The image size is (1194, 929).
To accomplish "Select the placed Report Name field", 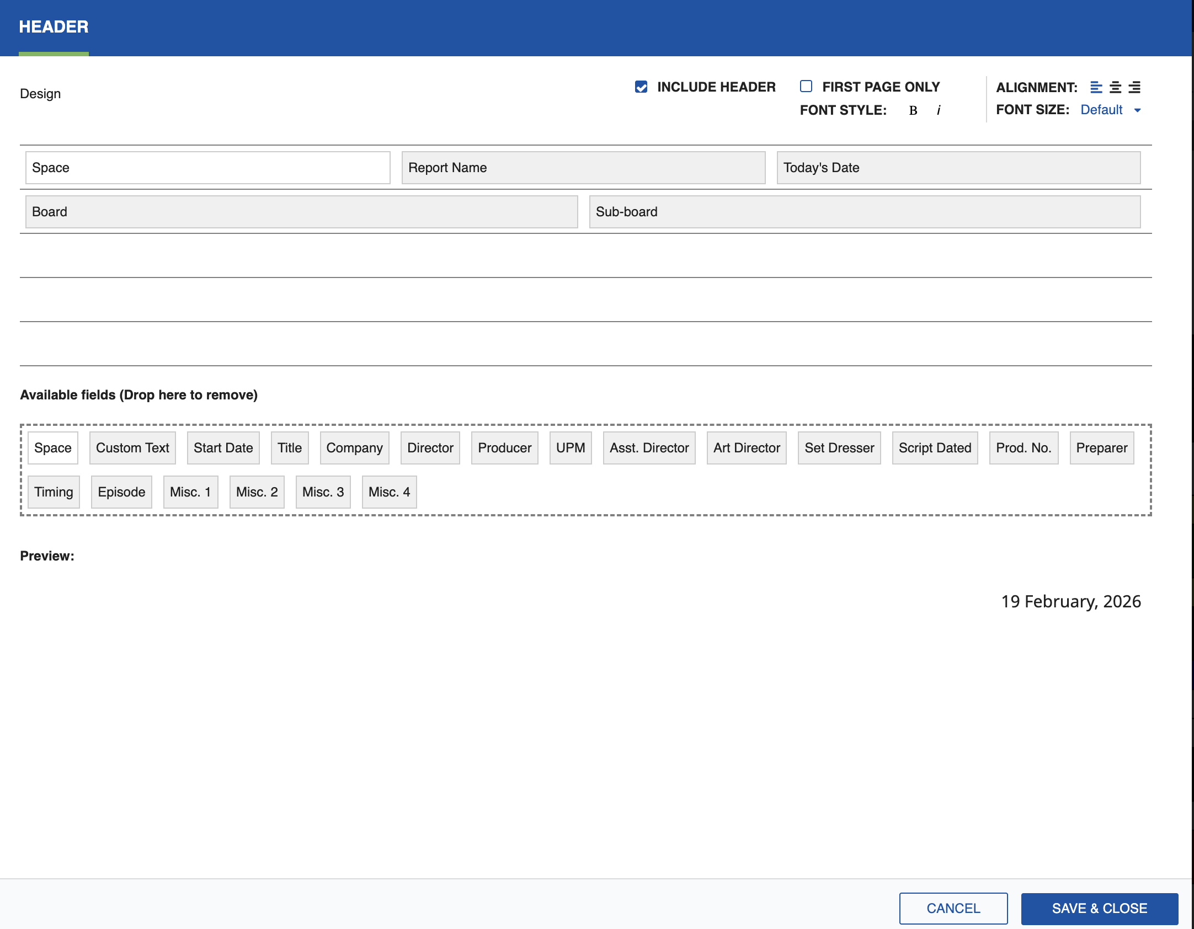I will coord(583,168).
